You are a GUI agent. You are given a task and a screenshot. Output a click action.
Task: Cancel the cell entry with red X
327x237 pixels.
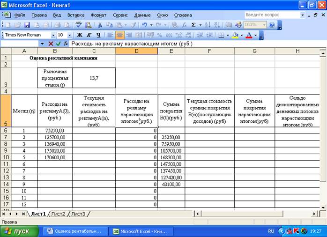(51, 44)
